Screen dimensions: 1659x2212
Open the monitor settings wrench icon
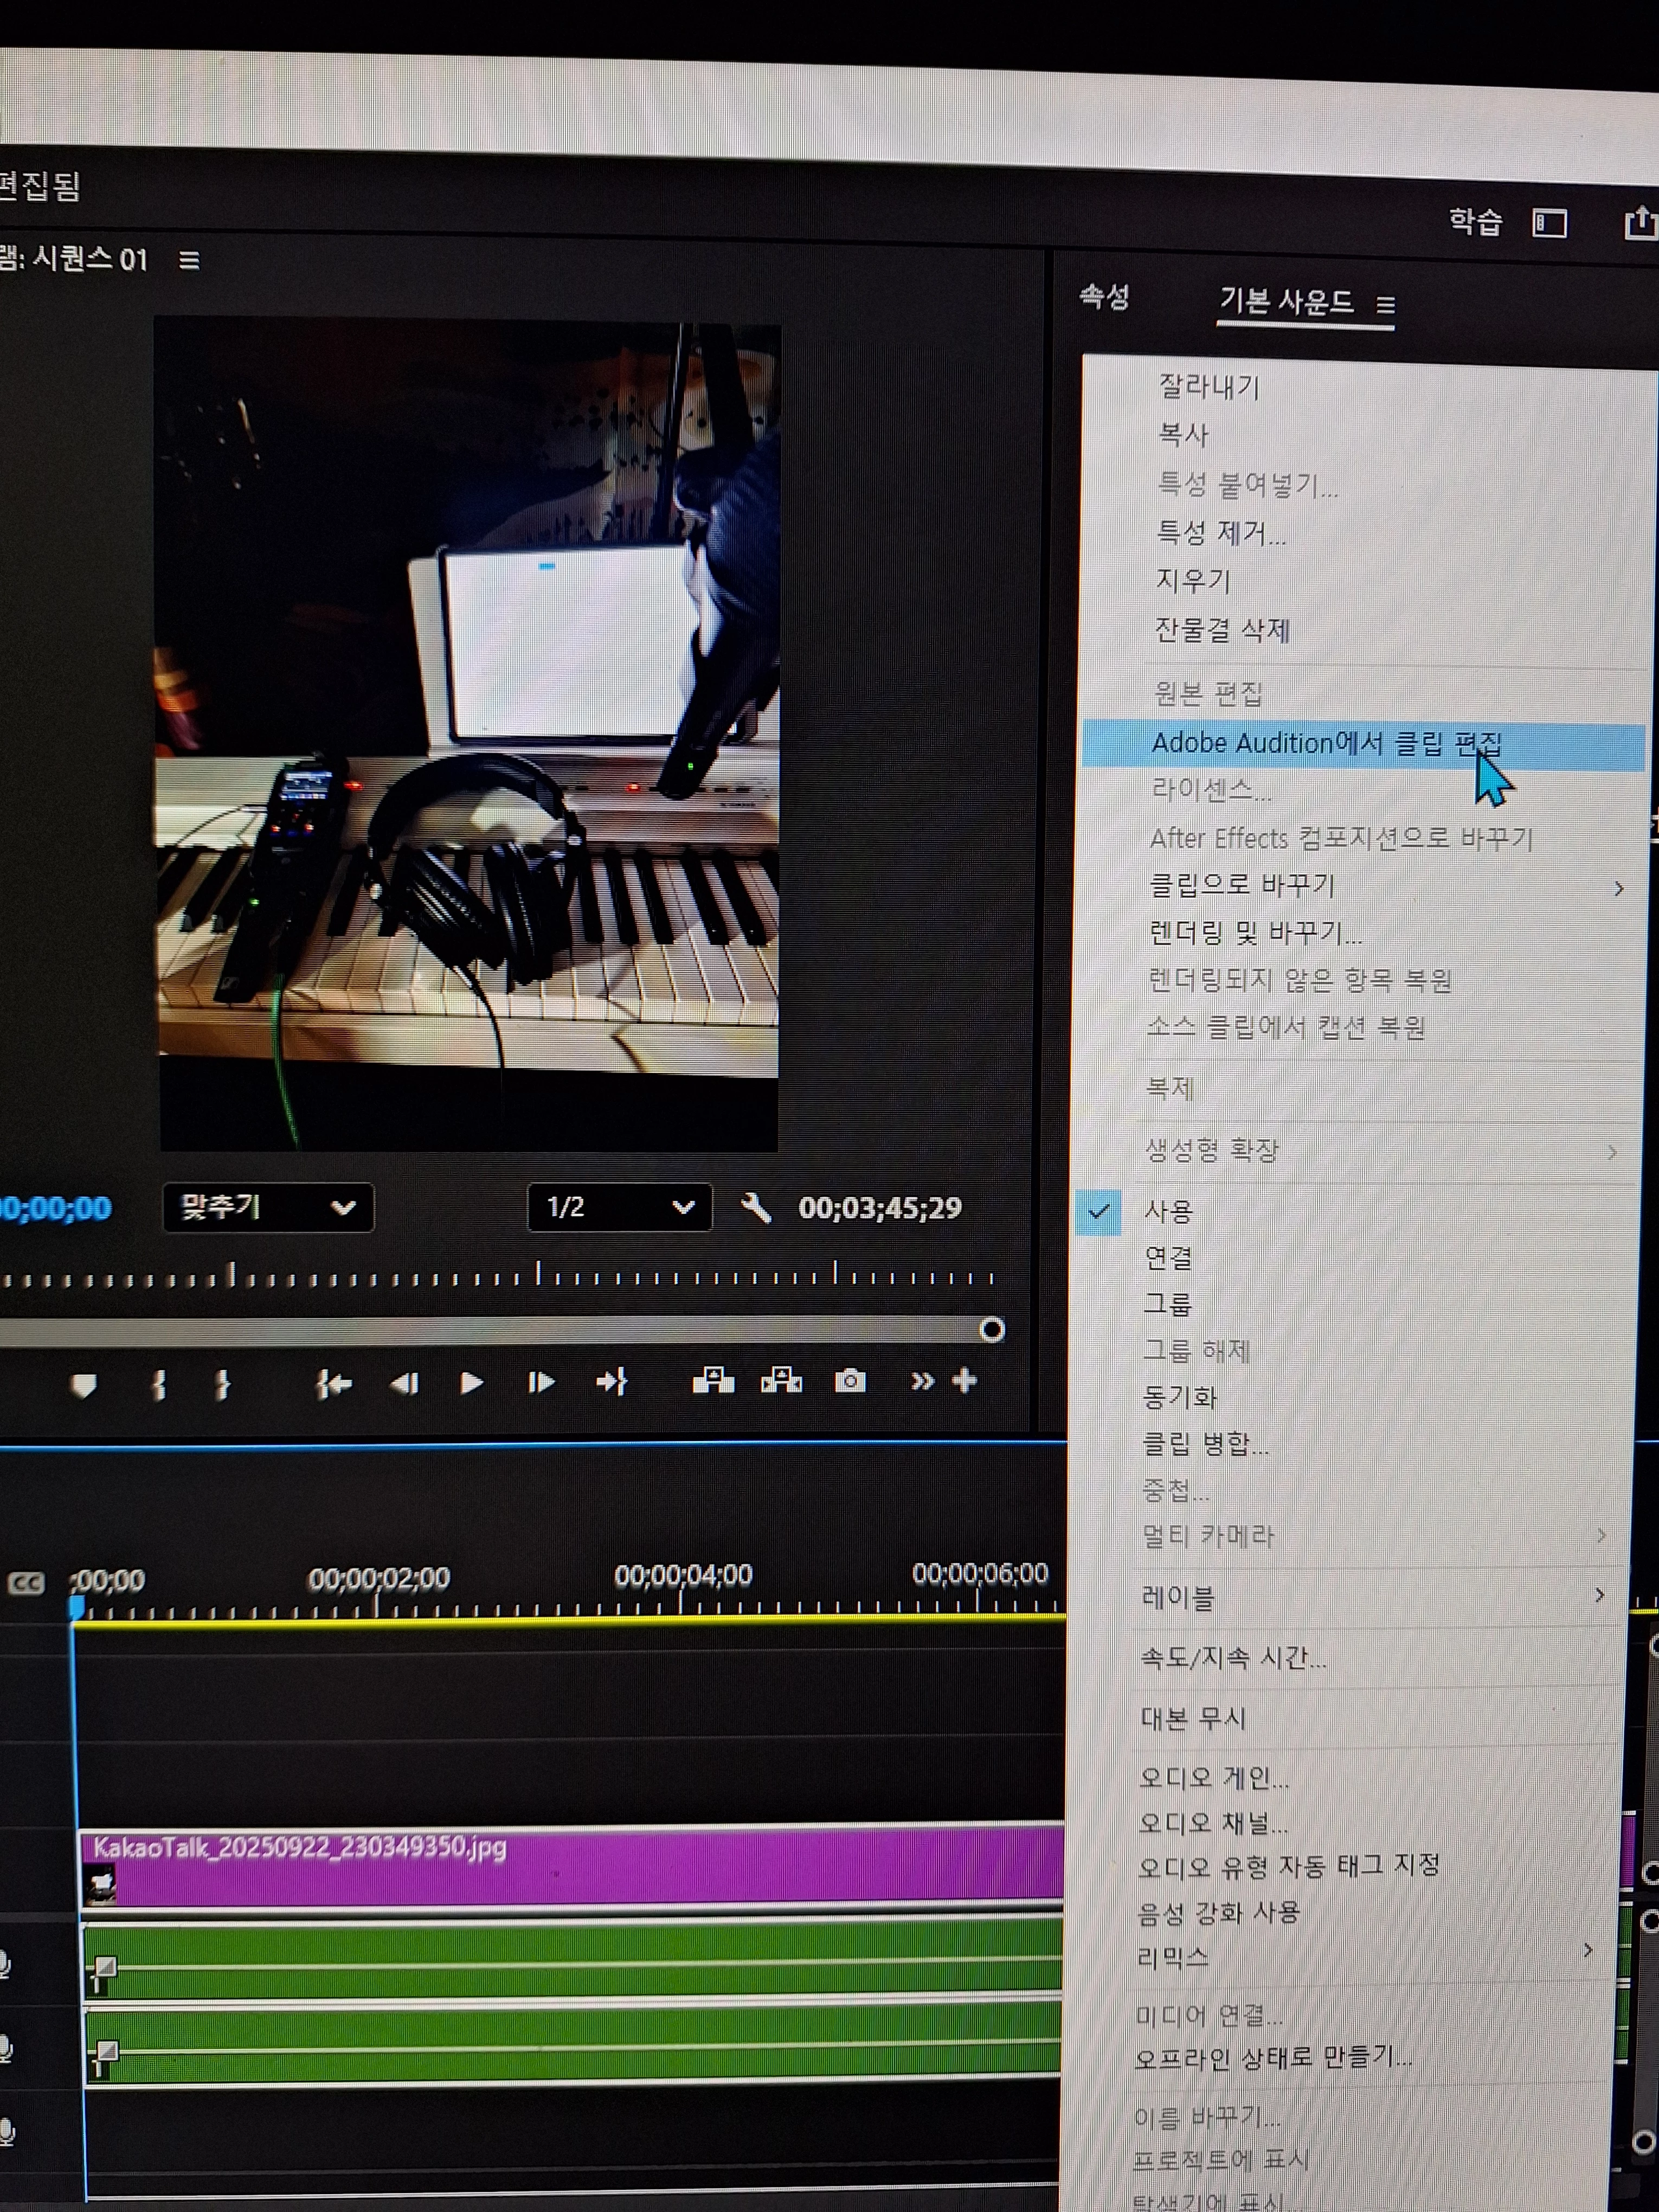click(756, 1208)
